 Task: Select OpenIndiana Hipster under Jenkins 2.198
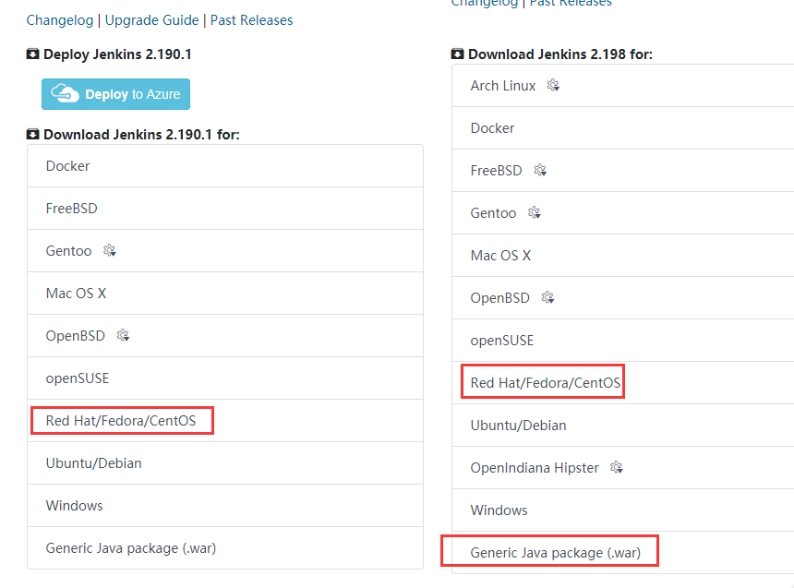pos(623,468)
